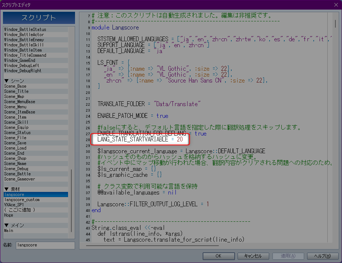Select the ▼ メイン section header

pyautogui.click(x=36, y=225)
